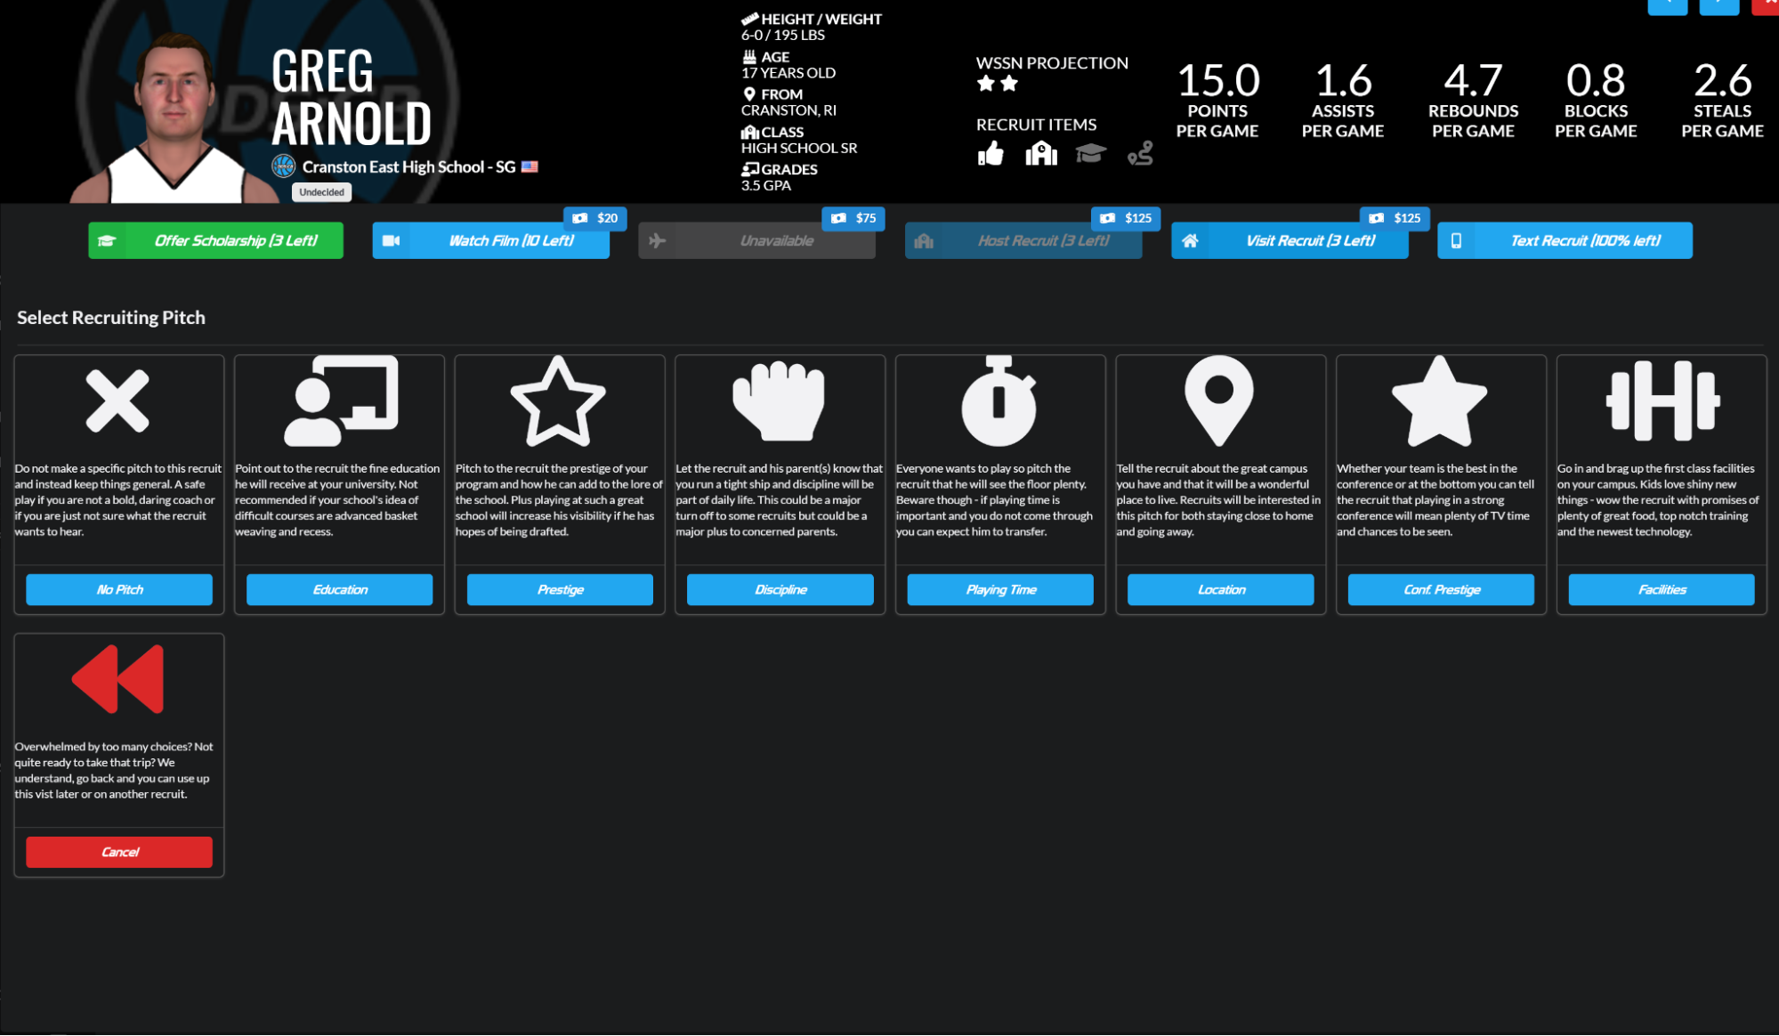
Task: Select the Prestige star pitch icon
Action: (x=560, y=401)
